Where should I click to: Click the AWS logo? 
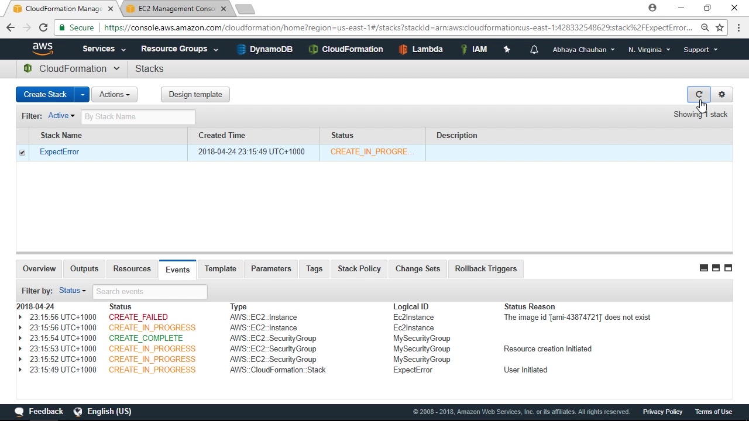[x=43, y=49]
